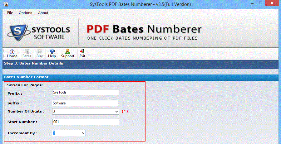
Task: Click the red (*) required marker
Action: (125, 111)
